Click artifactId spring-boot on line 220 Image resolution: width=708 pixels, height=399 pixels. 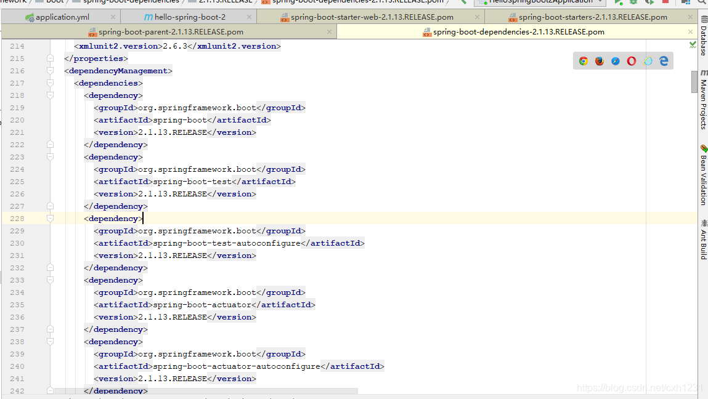coord(180,120)
